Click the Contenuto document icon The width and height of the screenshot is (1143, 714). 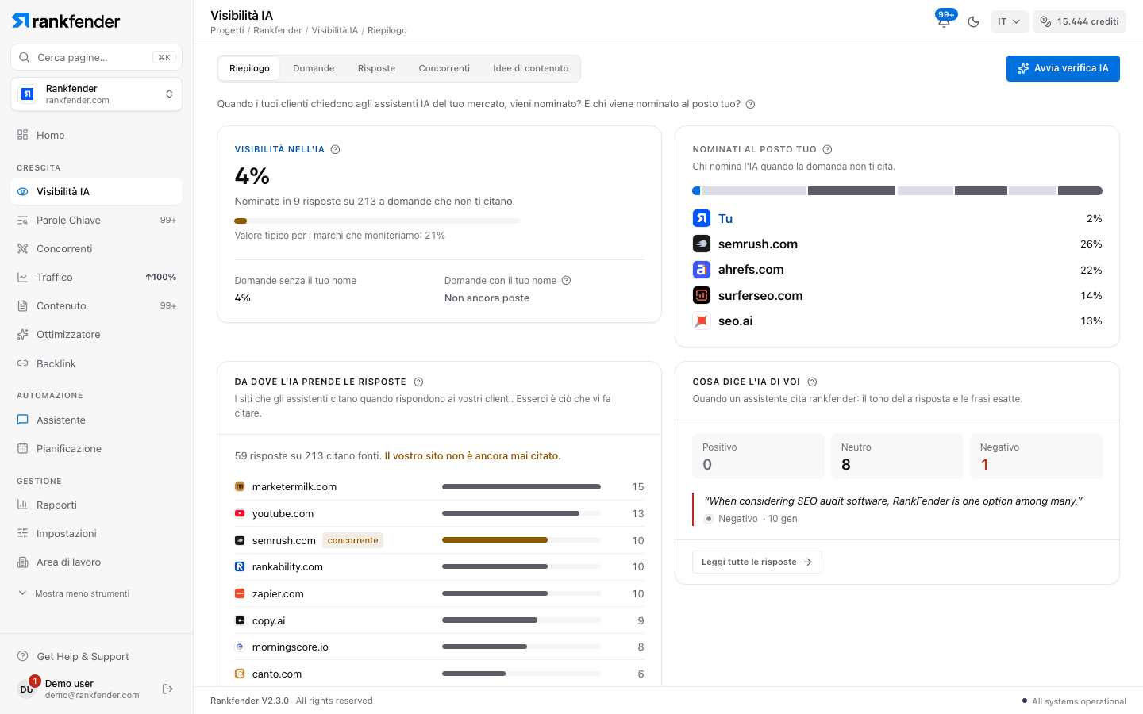coord(22,305)
